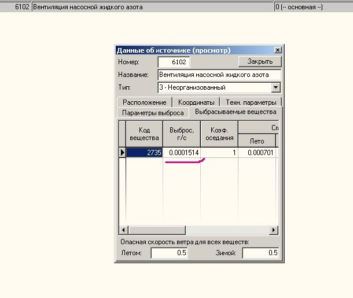Open the Тип dropdown list
This screenshot has width=353, height=298.
click(276, 87)
